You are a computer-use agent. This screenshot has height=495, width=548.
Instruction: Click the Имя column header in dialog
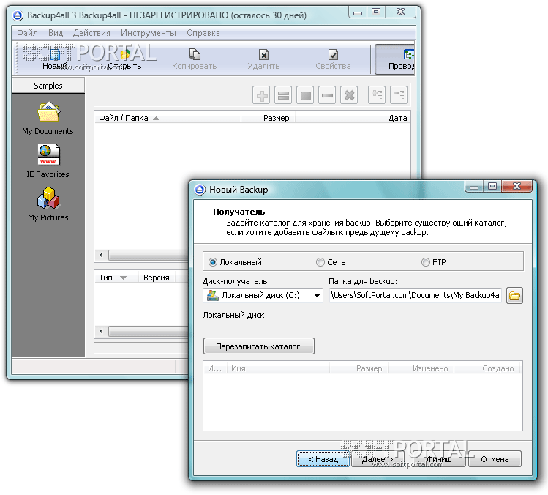point(278,368)
